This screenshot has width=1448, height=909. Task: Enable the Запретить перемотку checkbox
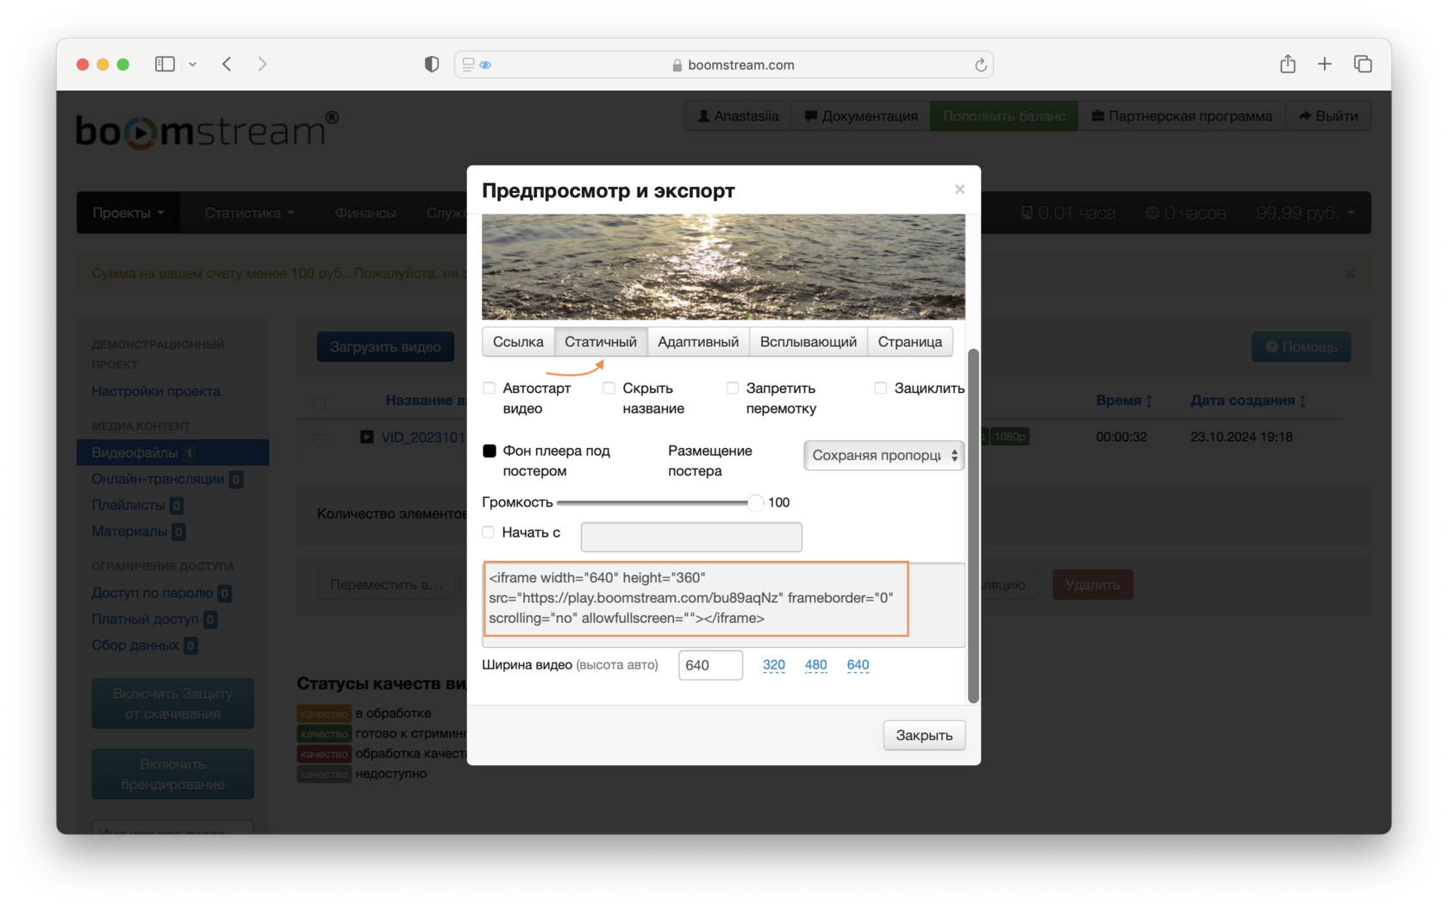point(732,389)
